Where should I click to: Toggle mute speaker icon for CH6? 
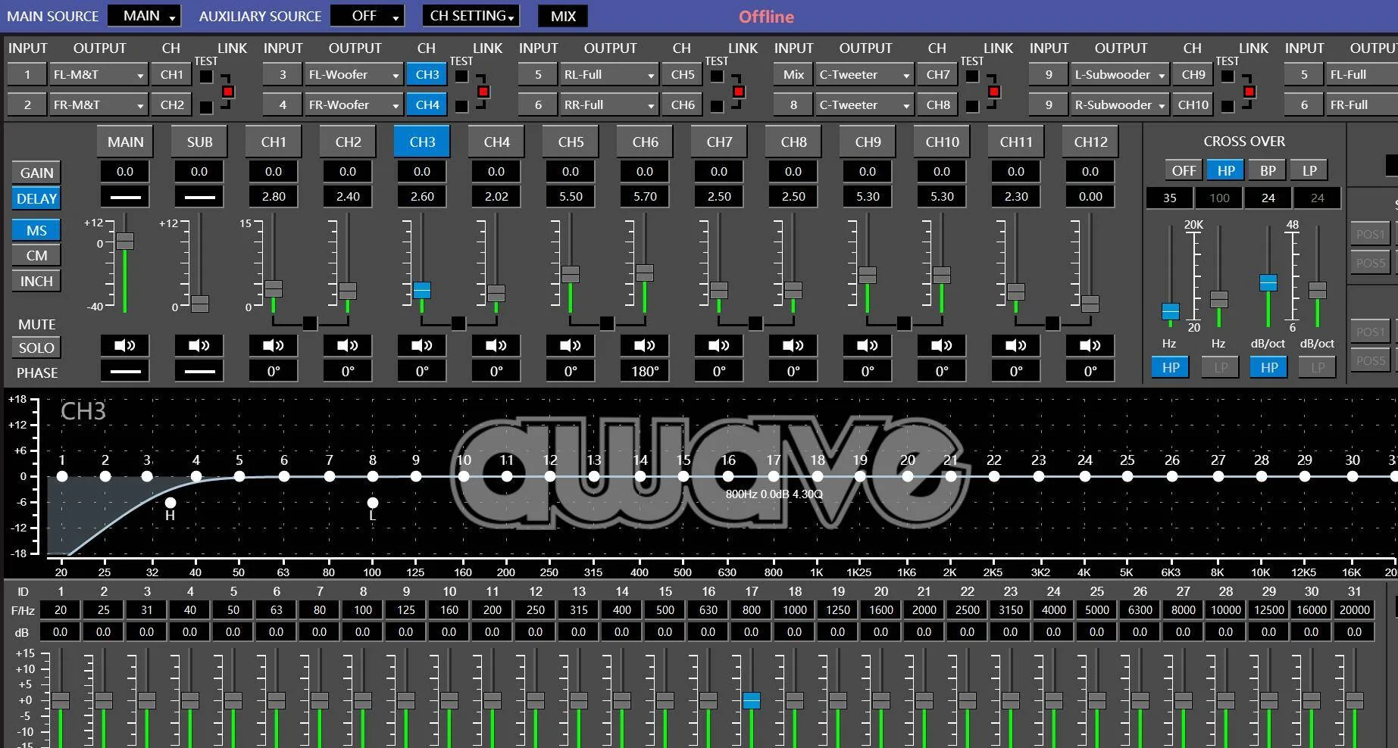point(645,345)
